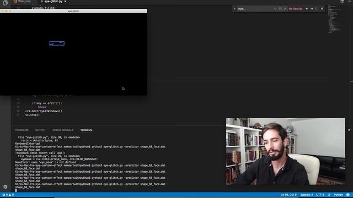Click the blue rectangle in eye glitch window

point(57,43)
